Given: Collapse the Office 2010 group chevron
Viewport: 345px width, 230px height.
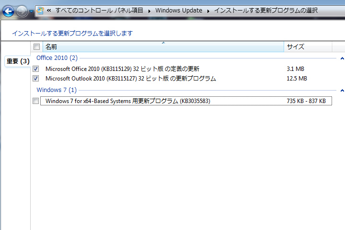Looking at the screenshot, I should [x=342, y=58].
